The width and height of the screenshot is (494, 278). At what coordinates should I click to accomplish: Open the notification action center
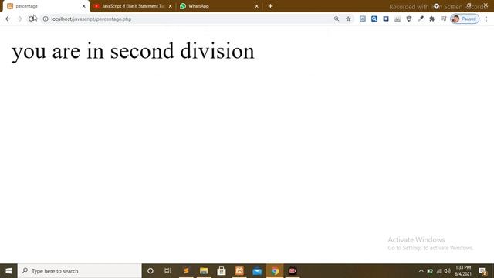[482, 271]
